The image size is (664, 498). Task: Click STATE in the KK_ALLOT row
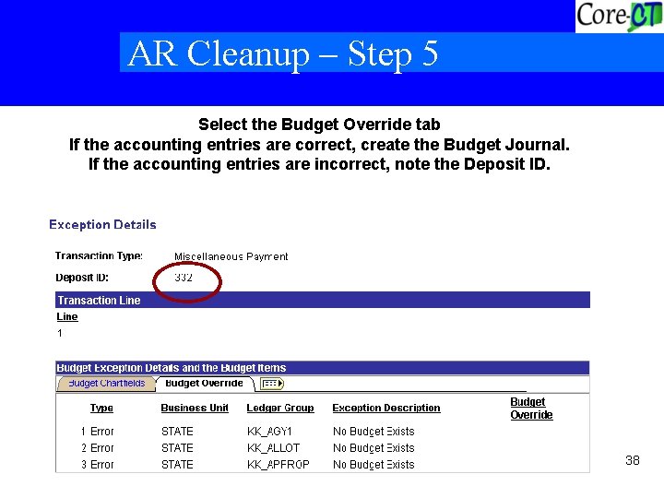(177, 448)
